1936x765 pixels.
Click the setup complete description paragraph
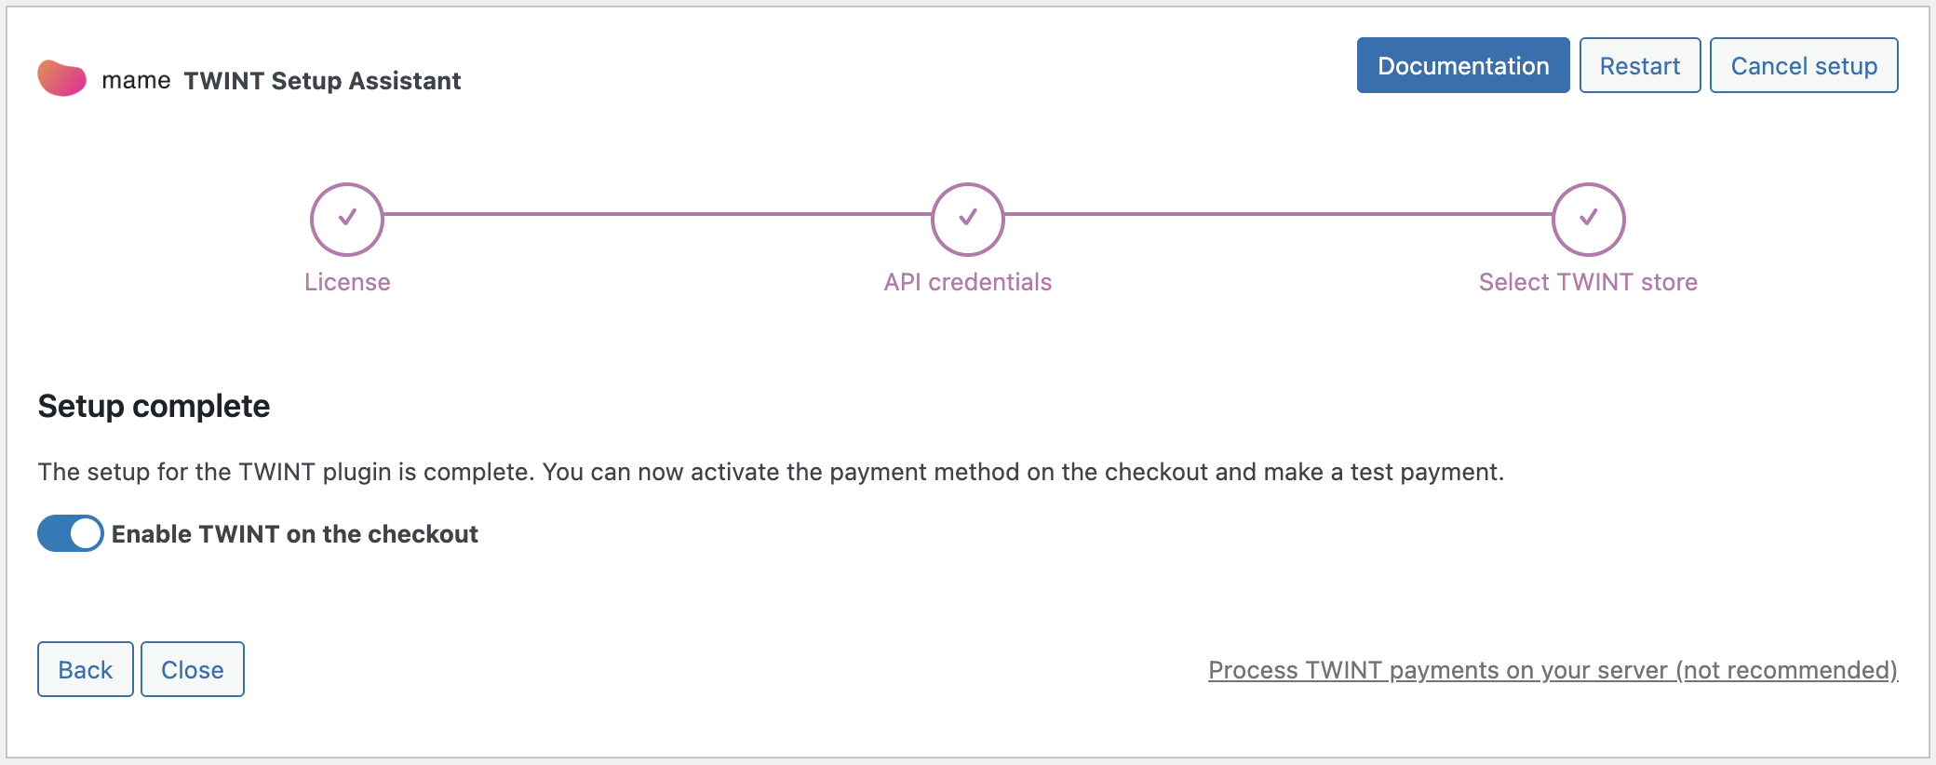[771, 472]
